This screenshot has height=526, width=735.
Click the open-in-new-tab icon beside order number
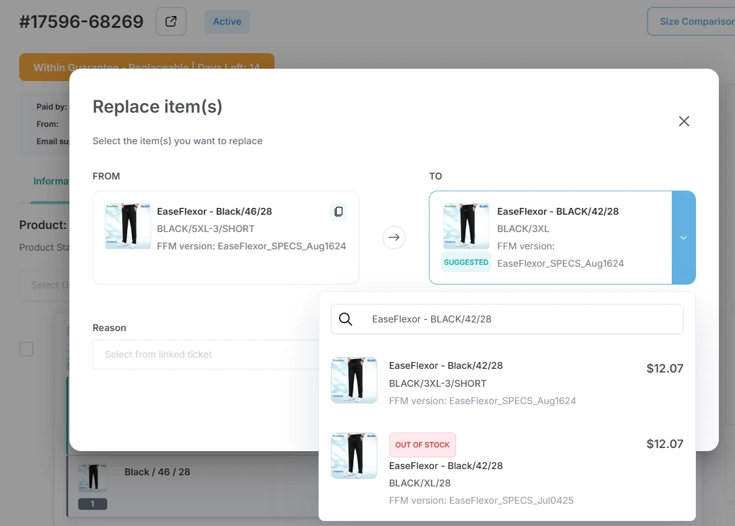(171, 22)
